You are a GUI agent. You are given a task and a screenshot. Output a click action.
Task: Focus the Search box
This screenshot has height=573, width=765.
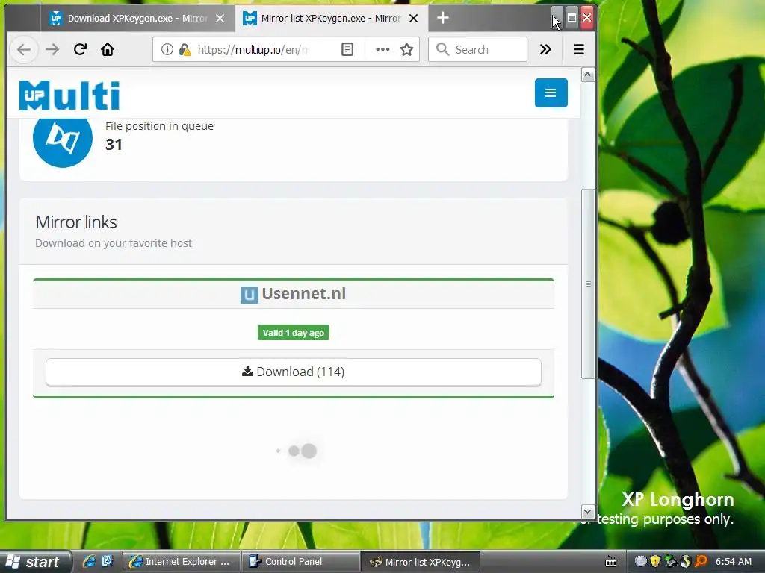coord(477,50)
